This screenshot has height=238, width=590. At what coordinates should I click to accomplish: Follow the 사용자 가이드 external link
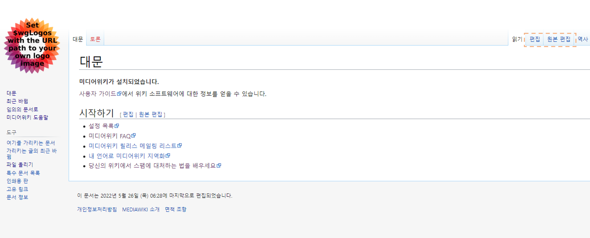98,94
